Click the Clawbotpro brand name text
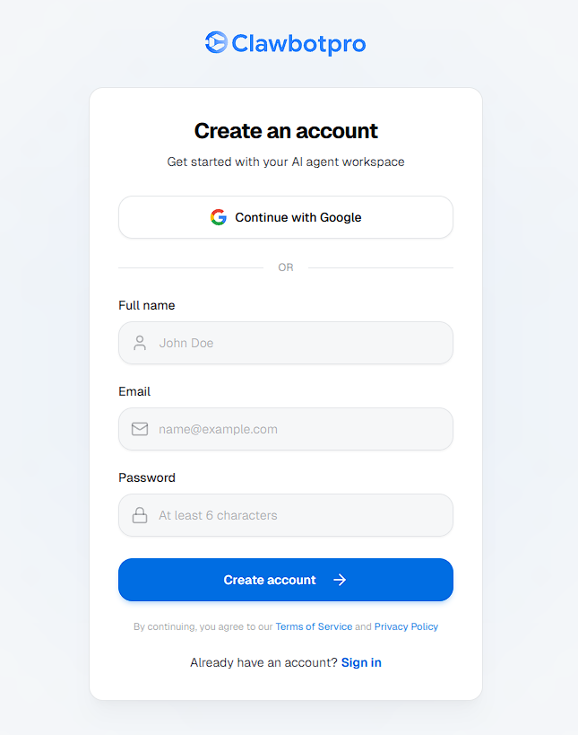The height and width of the screenshot is (735, 578). [x=298, y=44]
